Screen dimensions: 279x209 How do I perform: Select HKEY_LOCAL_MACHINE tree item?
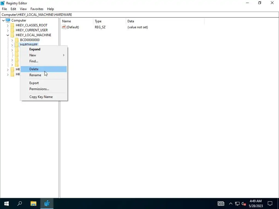(34, 35)
